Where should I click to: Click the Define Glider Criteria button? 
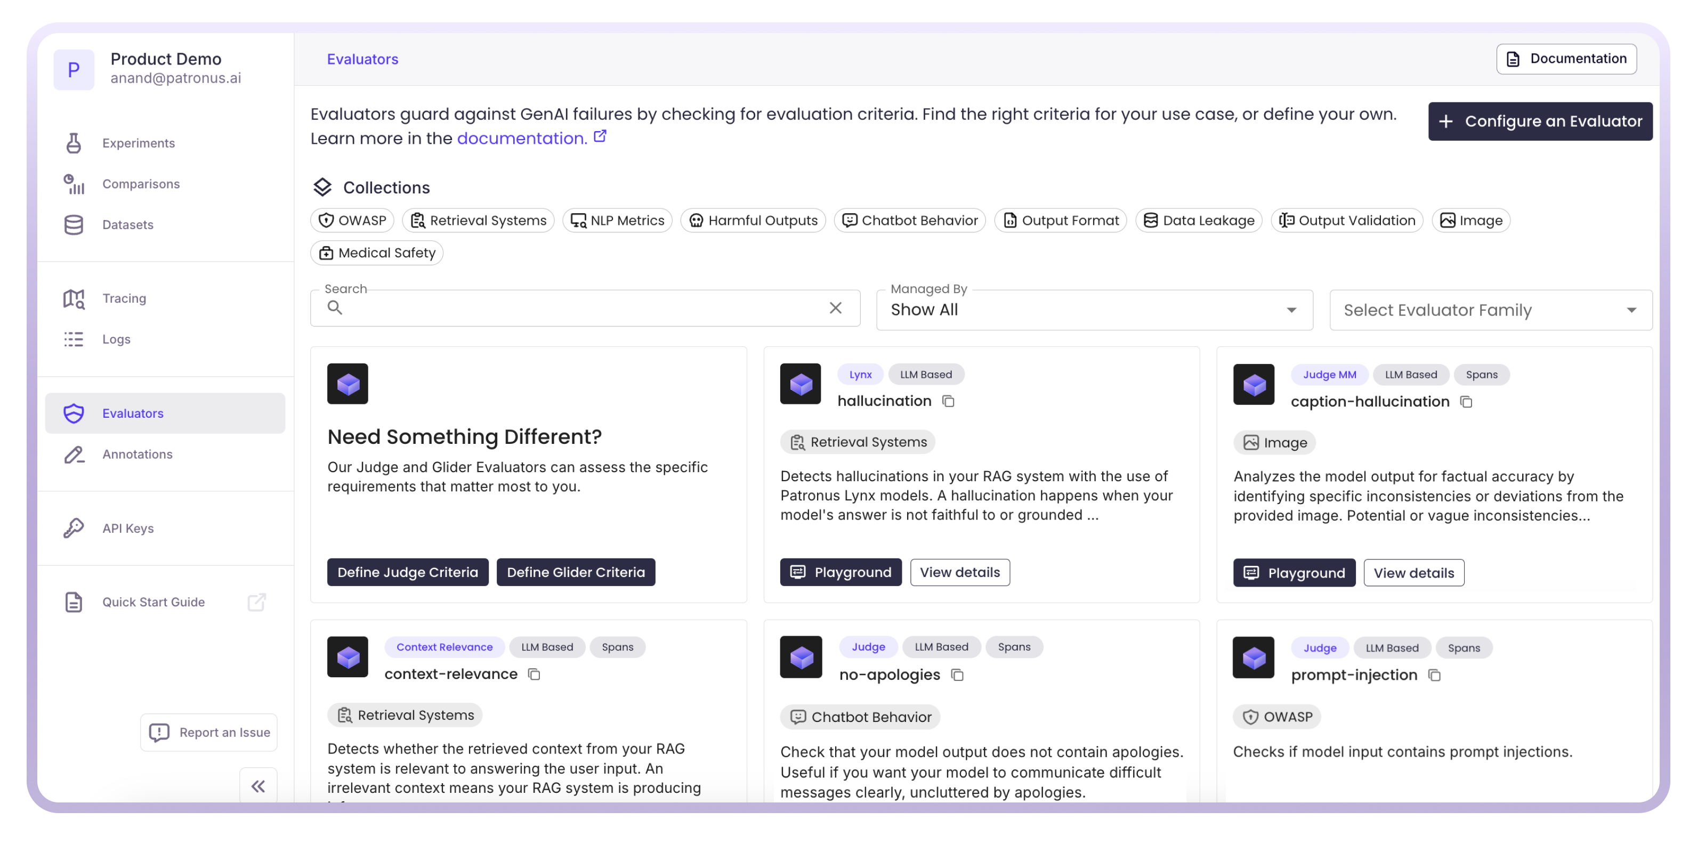point(575,572)
